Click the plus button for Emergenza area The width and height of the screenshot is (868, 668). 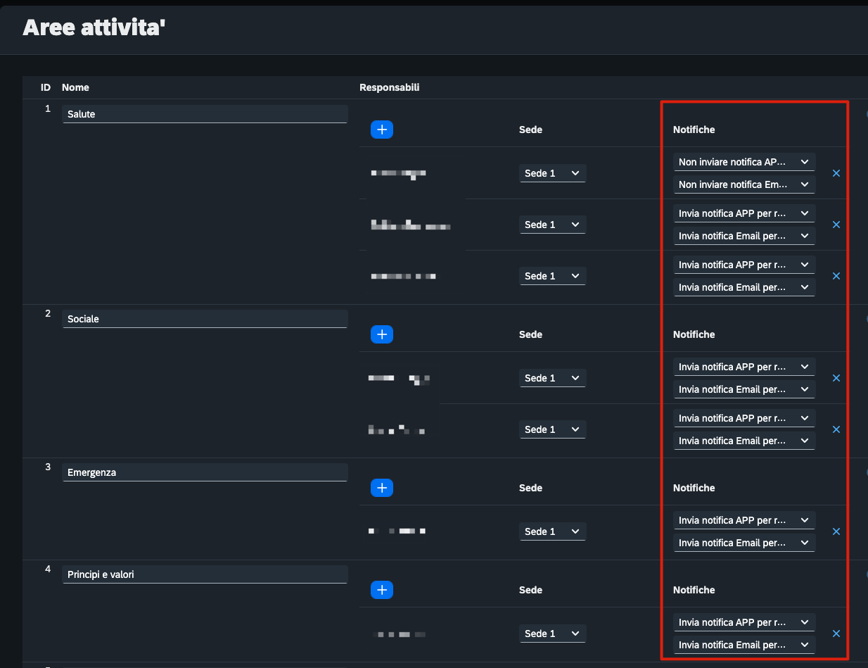pos(381,488)
